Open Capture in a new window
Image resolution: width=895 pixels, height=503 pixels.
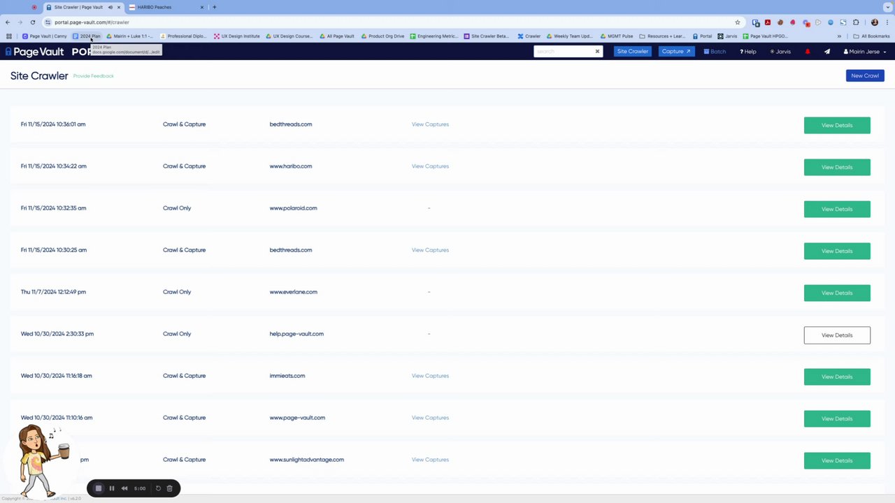click(676, 51)
